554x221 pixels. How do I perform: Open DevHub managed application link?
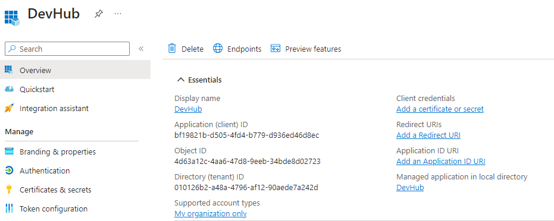pos(410,188)
